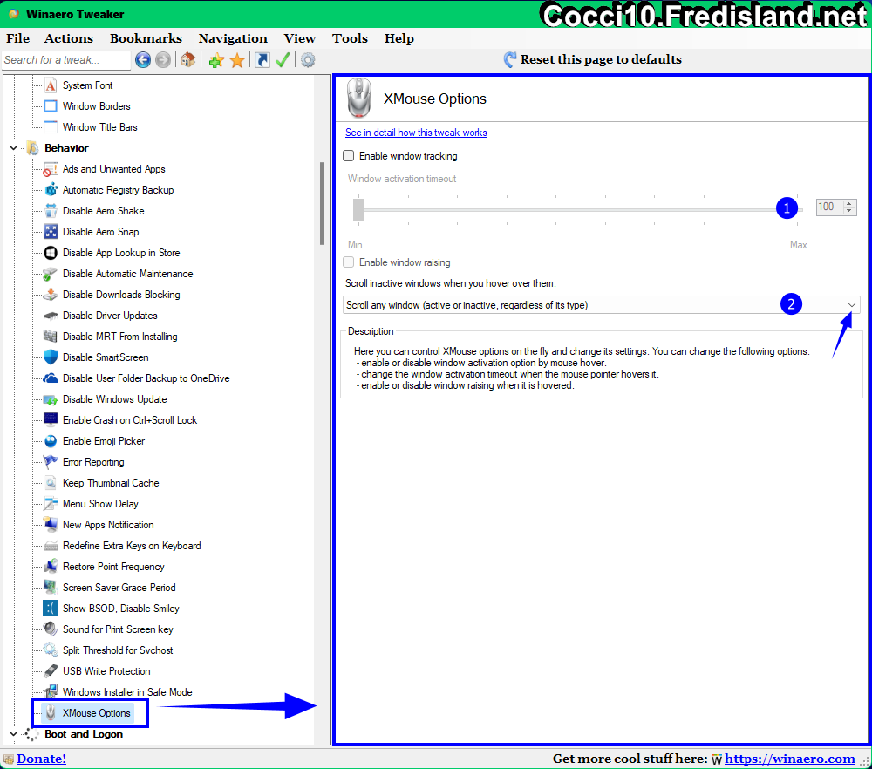Select Menu Show Delay tree item
Screen dimensions: 872x769
[x=100, y=504]
